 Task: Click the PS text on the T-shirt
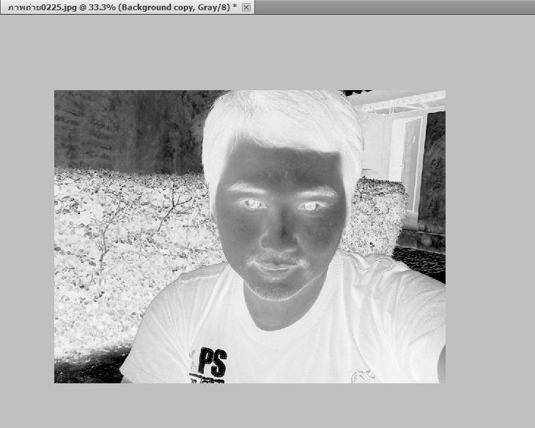pos(211,362)
